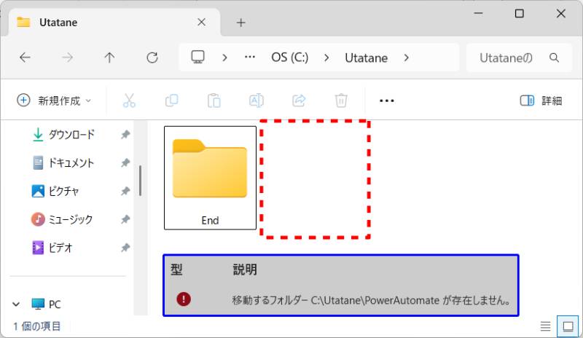Viewport: 583px width, 338px height.
Task: Close the Utatane tab
Action: pyautogui.click(x=202, y=23)
